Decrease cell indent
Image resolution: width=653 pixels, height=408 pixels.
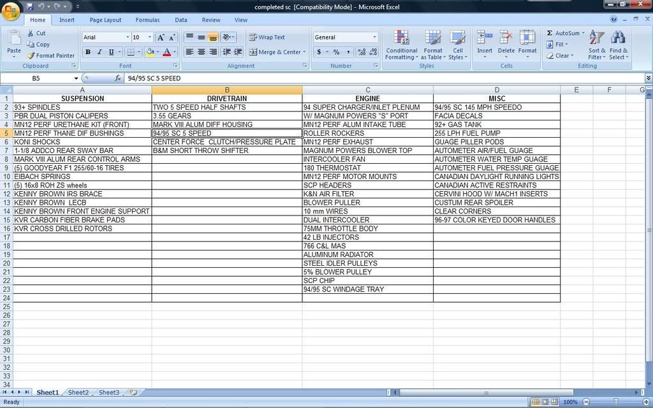[x=226, y=52]
